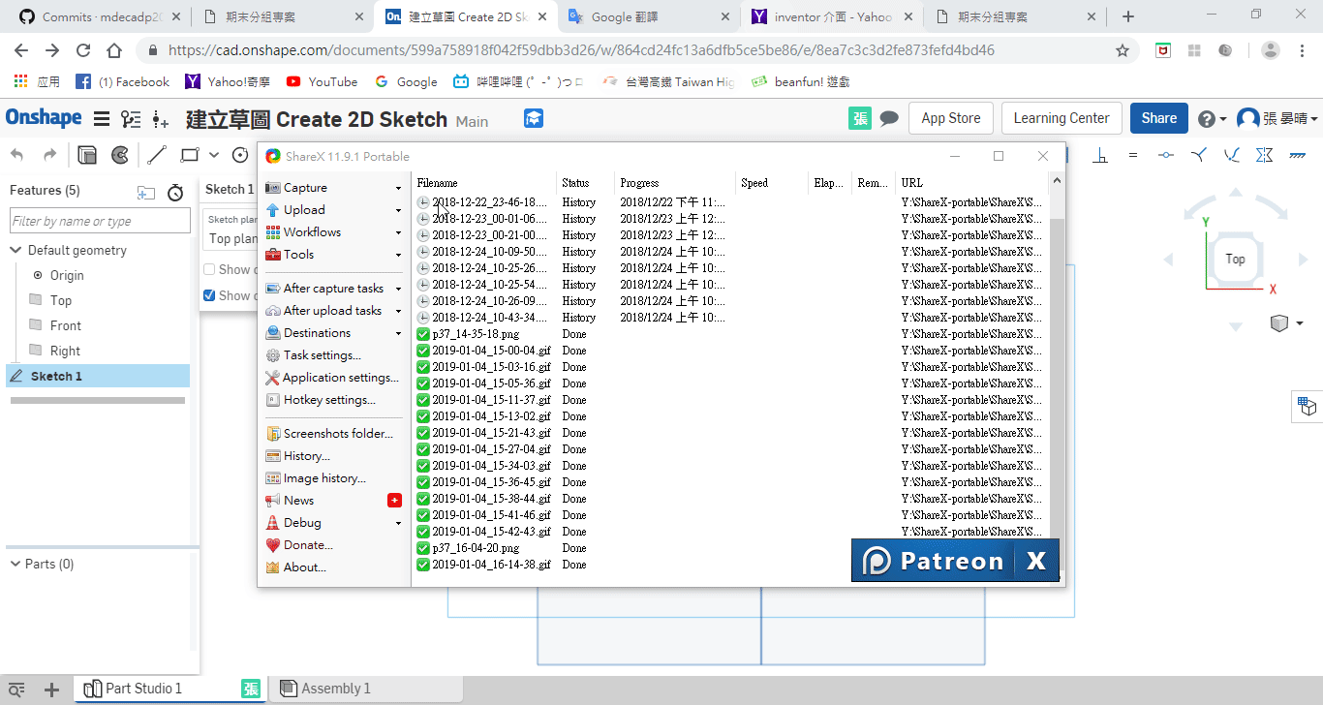This screenshot has width=1323, height=705.
Task: Add a new tab with plus icon
Action: tap(52, 690)
